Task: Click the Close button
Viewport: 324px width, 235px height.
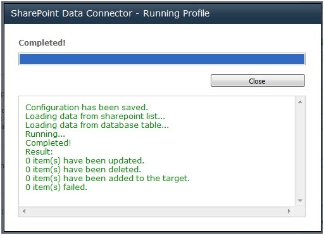Action: tap(258, 80)
